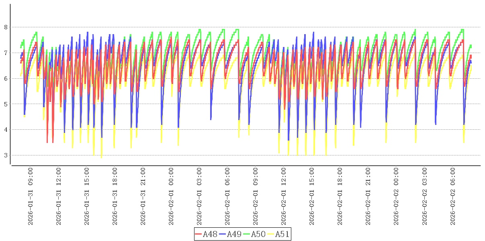Click the 2026-02-01 00:00 time label
The width and height of the screenshot is (485, 241).
171,196
